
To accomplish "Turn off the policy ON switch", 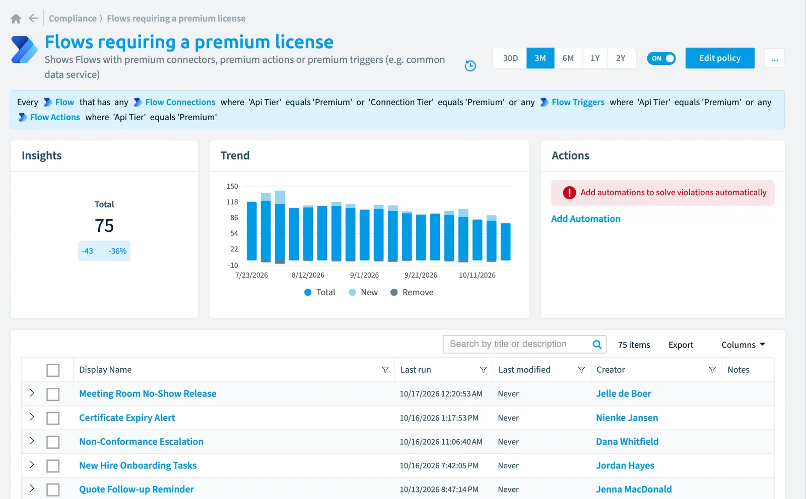I will 661,58.
